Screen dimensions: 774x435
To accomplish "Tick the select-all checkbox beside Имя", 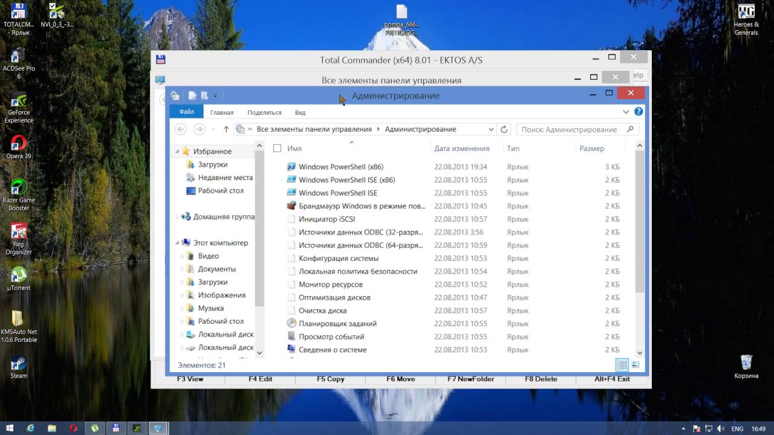I will pyautogui.click(x=277, y=148).
